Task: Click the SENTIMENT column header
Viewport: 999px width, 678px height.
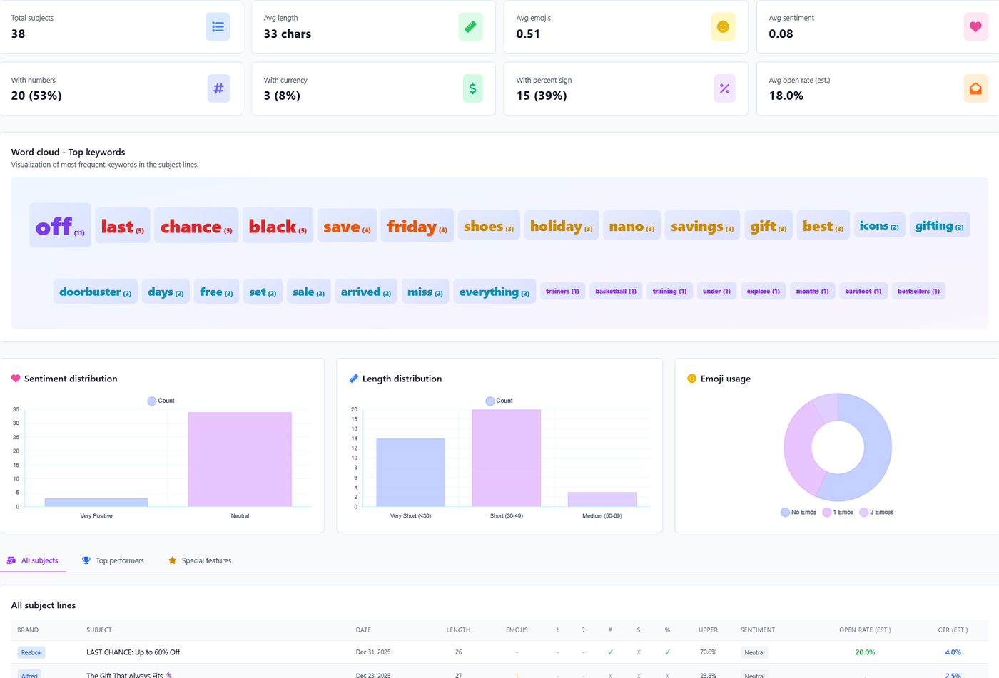Action: (x=758, y=630)
